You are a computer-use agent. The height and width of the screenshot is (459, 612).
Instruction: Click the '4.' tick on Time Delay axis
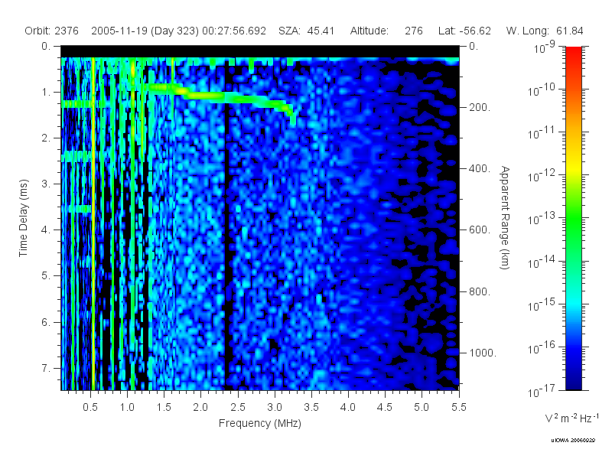coord(46,230)
